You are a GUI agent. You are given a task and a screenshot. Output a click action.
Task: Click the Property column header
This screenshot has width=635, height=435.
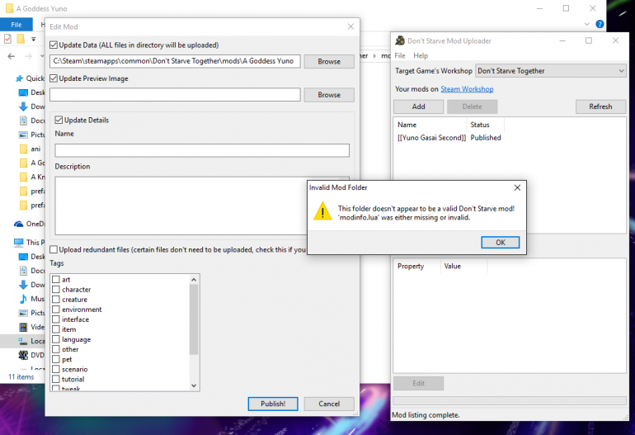tap(416, 267)
